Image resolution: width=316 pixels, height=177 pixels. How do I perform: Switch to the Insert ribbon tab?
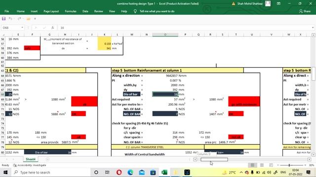tap(34, 11)
